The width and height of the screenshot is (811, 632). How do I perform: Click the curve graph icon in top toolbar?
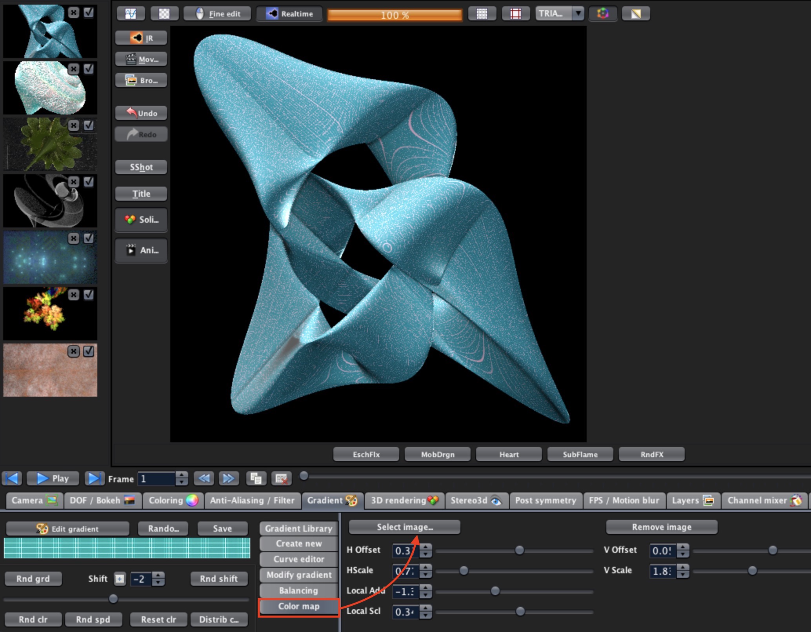131,14
